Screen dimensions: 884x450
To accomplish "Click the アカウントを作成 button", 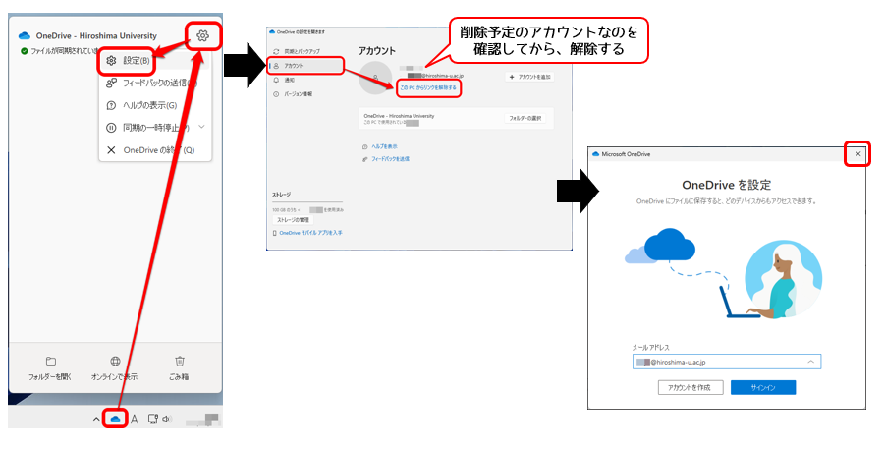I will [x=691, y=387].
